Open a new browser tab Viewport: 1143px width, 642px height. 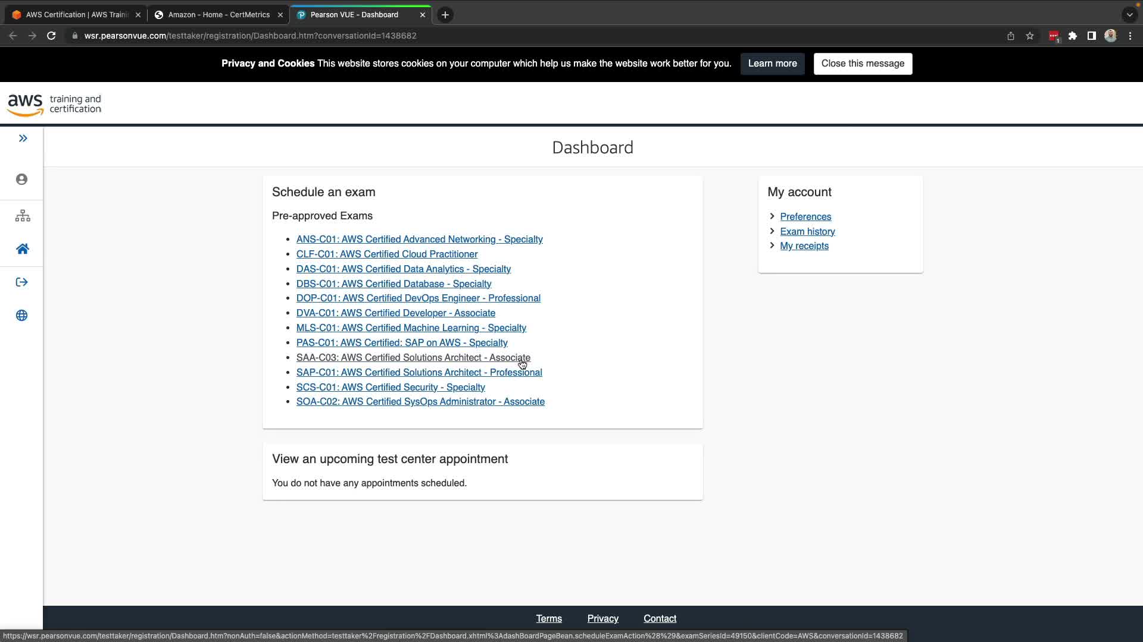(445, 15)
